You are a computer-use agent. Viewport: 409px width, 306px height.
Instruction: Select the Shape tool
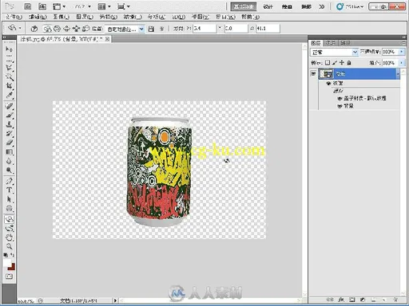point(9,208)
